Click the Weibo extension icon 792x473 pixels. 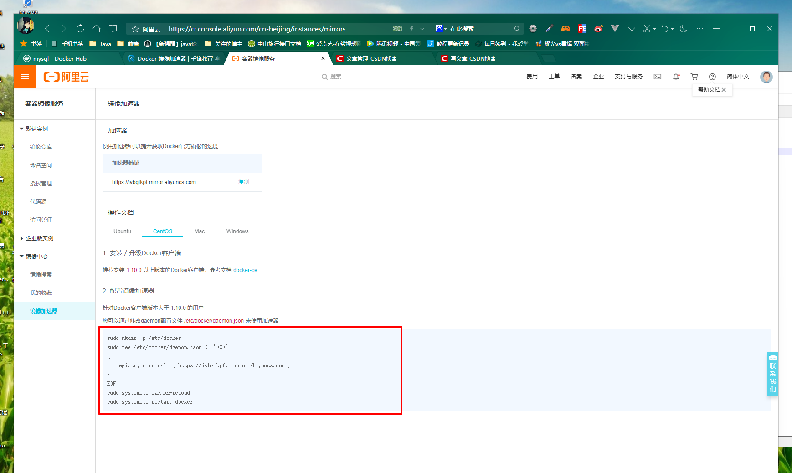599,29
